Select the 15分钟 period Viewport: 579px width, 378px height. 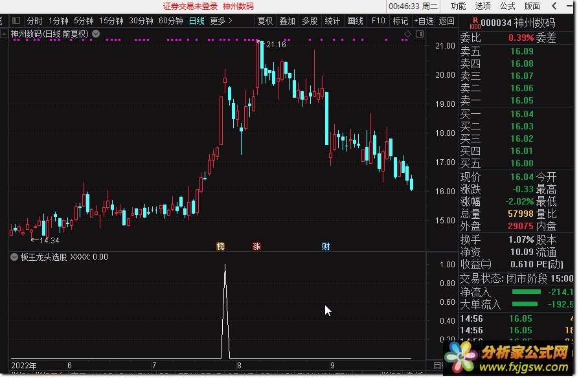[111, 21]
